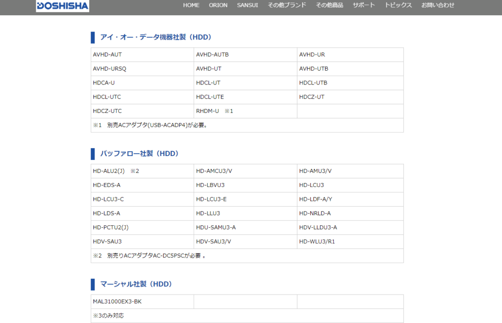Select the HDV-SAU3 cell
The height and width of the screenshot is (323, 502).
coord(142,242)
